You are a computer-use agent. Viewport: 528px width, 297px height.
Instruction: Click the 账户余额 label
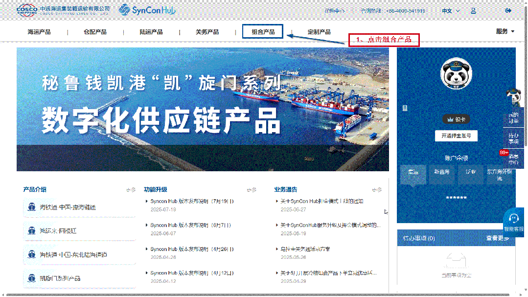(456, 158)
